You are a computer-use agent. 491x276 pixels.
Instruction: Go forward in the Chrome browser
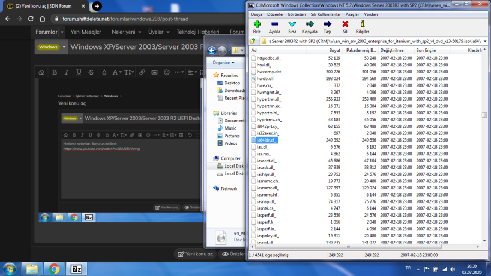pos(20,19)
